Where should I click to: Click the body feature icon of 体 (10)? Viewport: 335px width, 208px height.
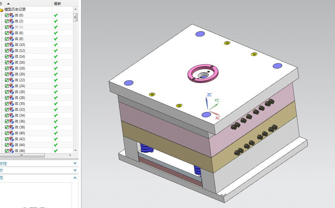12,44
